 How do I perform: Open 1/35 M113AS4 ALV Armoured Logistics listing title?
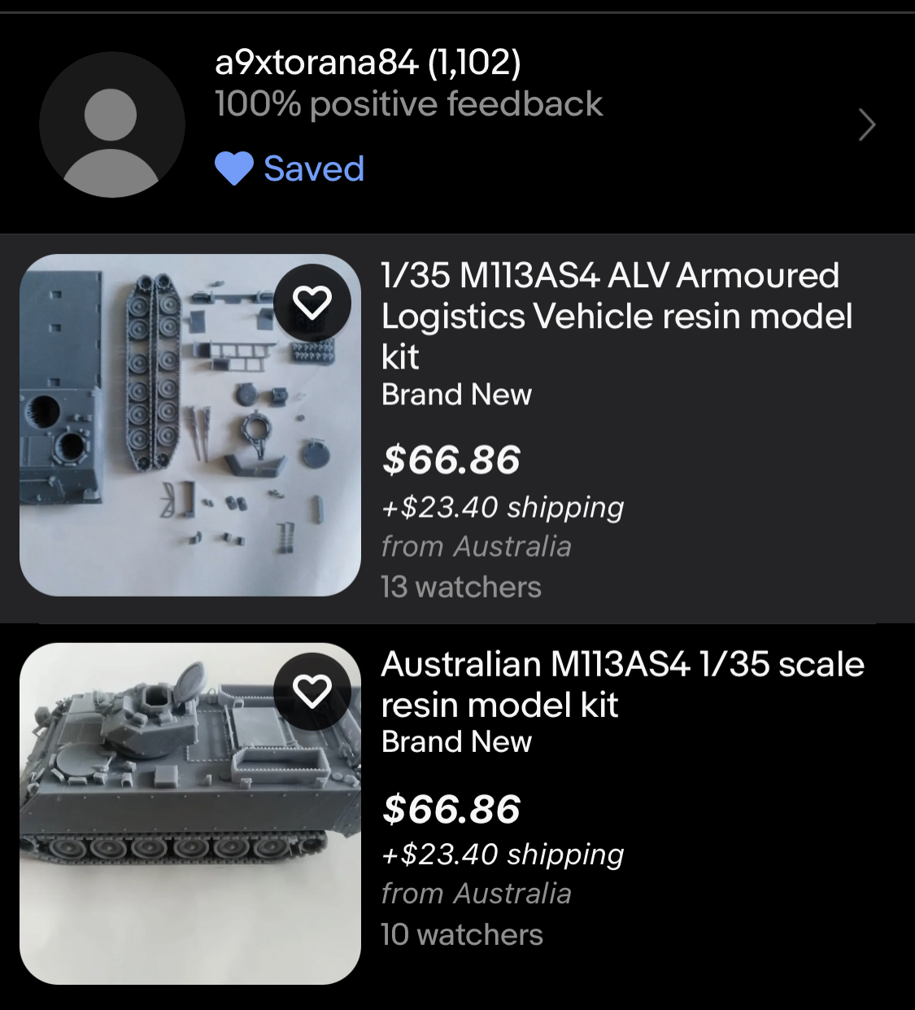pyautogui.click(x=617, y=316)
